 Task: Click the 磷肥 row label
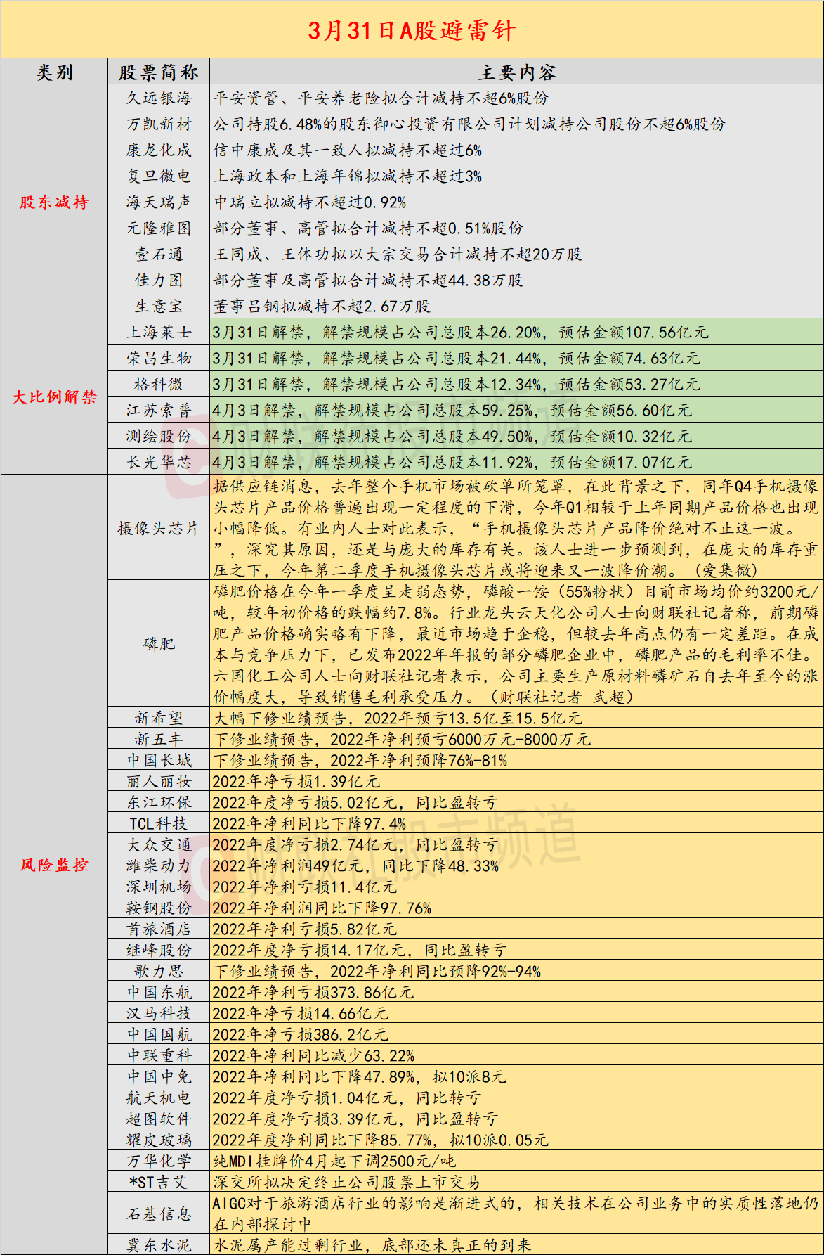[x=159, y=644]
